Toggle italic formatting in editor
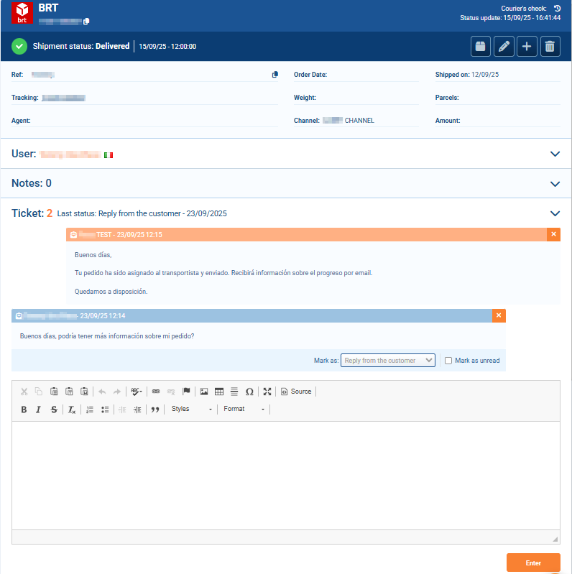The width and height of the screenshot is (572, 574). (x=39, y=409)
